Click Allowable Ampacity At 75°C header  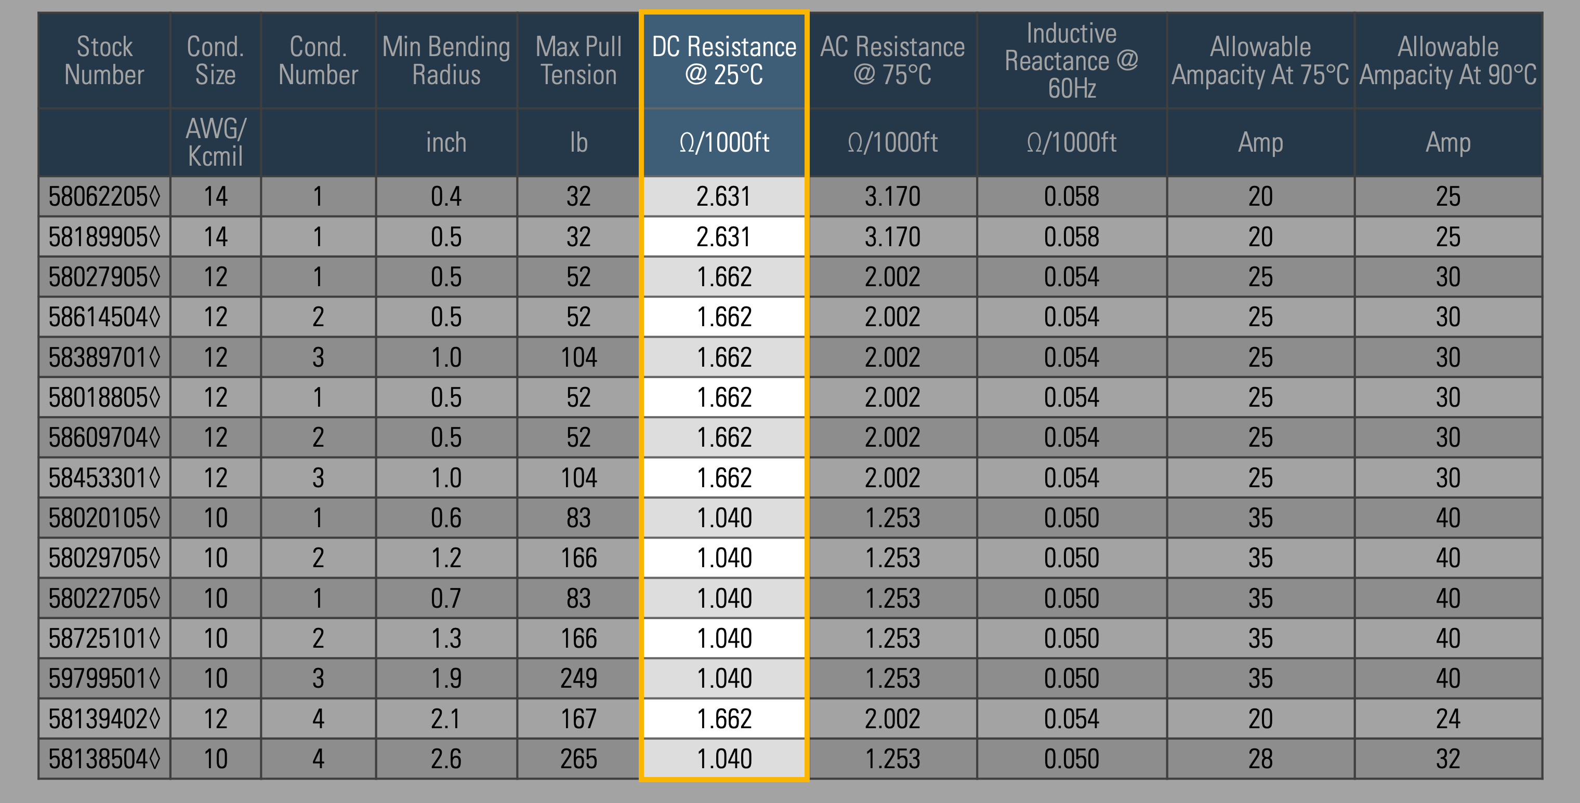pos(1260,61)
